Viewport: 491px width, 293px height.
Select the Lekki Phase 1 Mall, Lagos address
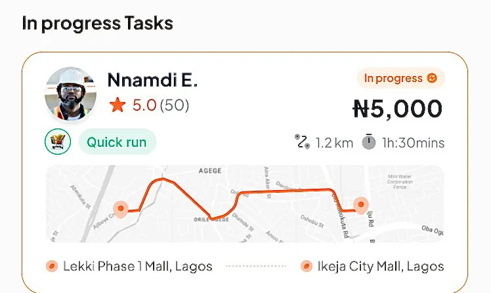138,266
